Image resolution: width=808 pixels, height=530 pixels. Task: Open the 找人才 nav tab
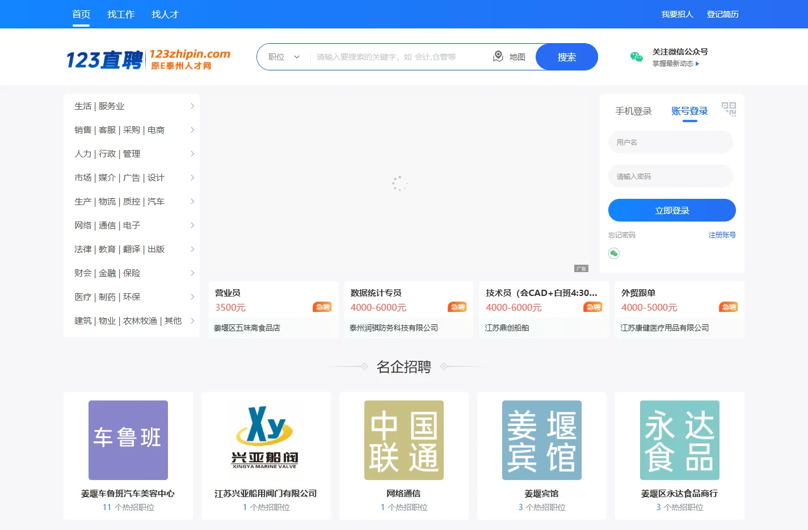coord(165,14)
